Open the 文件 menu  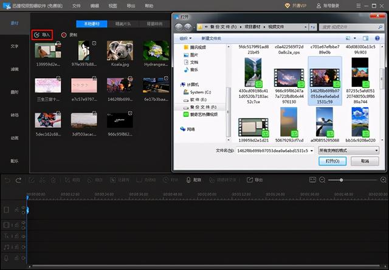click(76, 5)
